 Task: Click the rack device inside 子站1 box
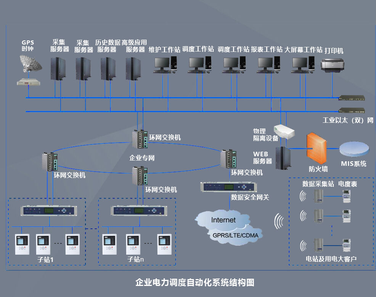tap(48, 211)
